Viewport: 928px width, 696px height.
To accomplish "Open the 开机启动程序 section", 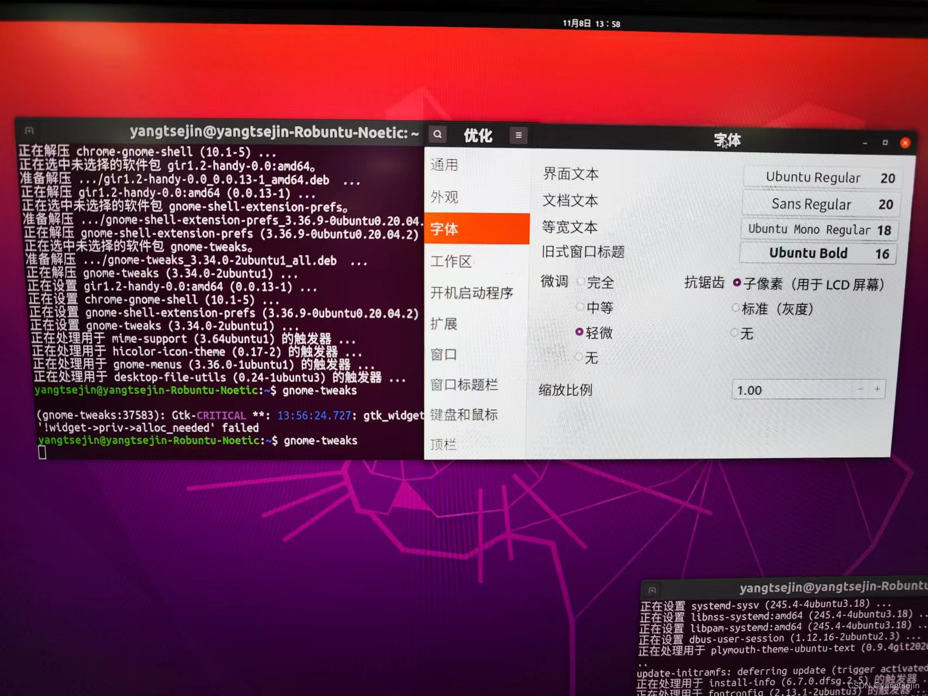I will pos(472,293).
